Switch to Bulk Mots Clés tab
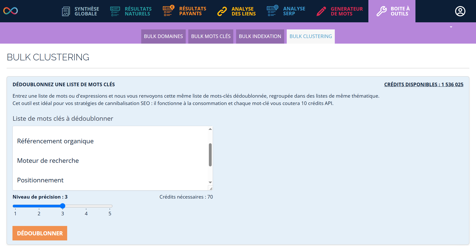Screen dimensions: 476x246 pyautogui.click(x=211, y=37)
